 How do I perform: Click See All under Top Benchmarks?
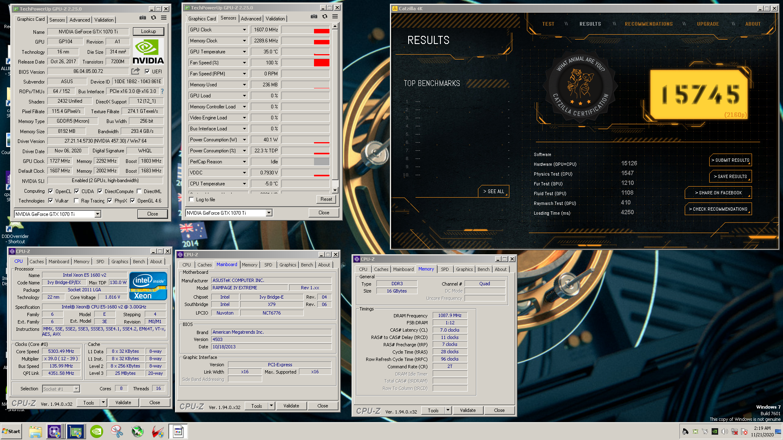tap(493, 191)
